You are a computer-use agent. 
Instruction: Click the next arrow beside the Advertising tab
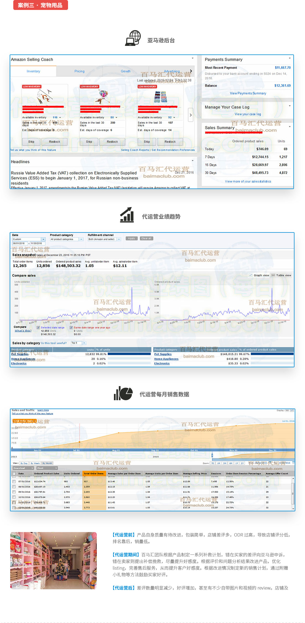191,71
